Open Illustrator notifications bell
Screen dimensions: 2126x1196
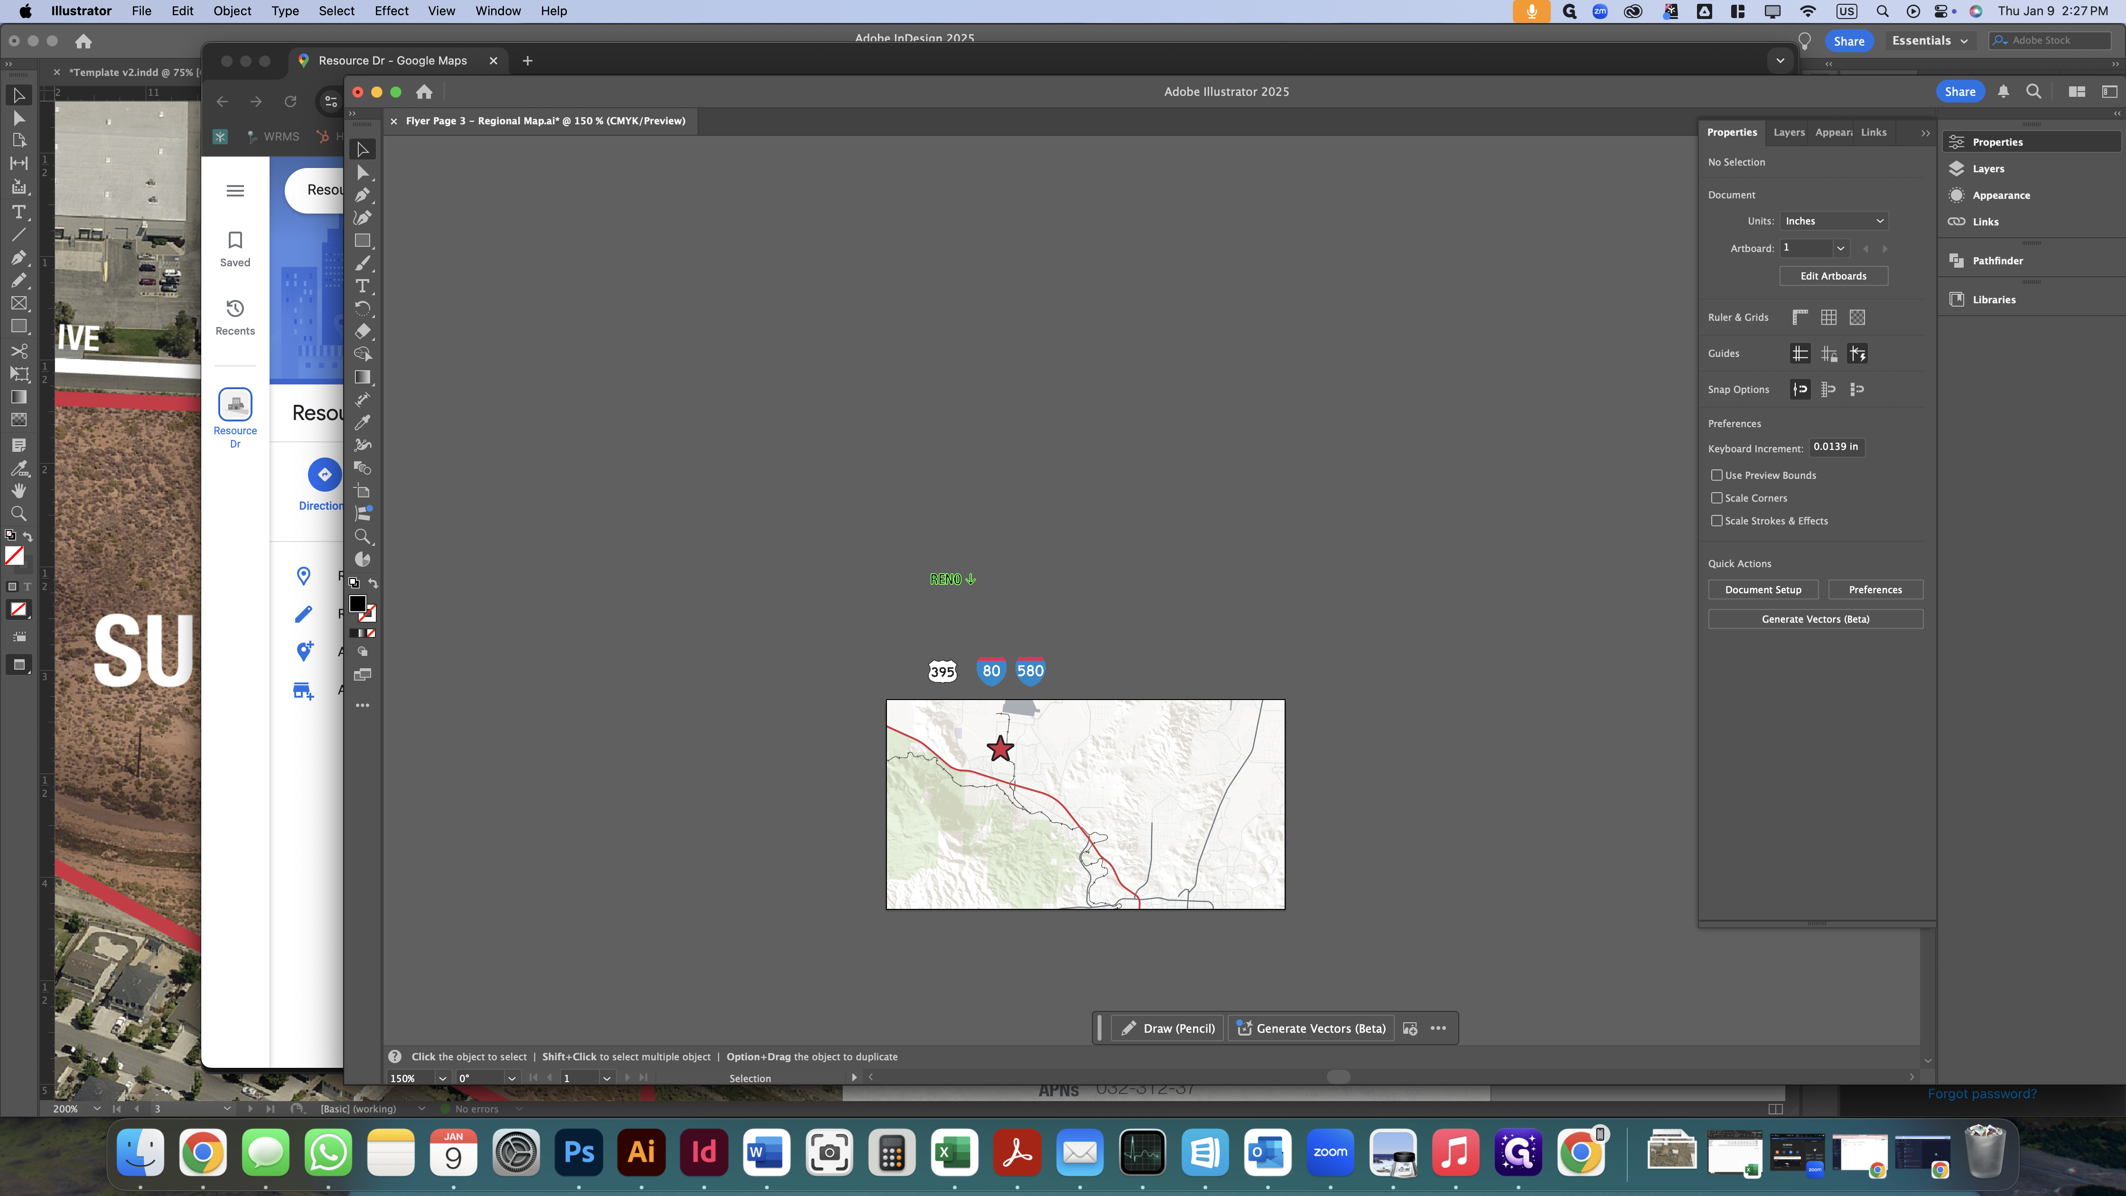[2003, 92]
